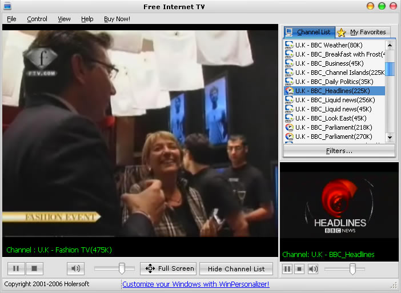Mute the main player speaker button
Image resolution: width=401 pixels, height=293 pixels.
pyautogui.click(x=75, y=268)
